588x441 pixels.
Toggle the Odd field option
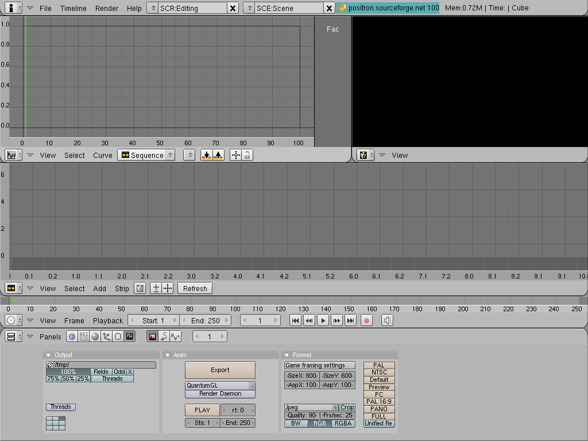pos(119,372)
